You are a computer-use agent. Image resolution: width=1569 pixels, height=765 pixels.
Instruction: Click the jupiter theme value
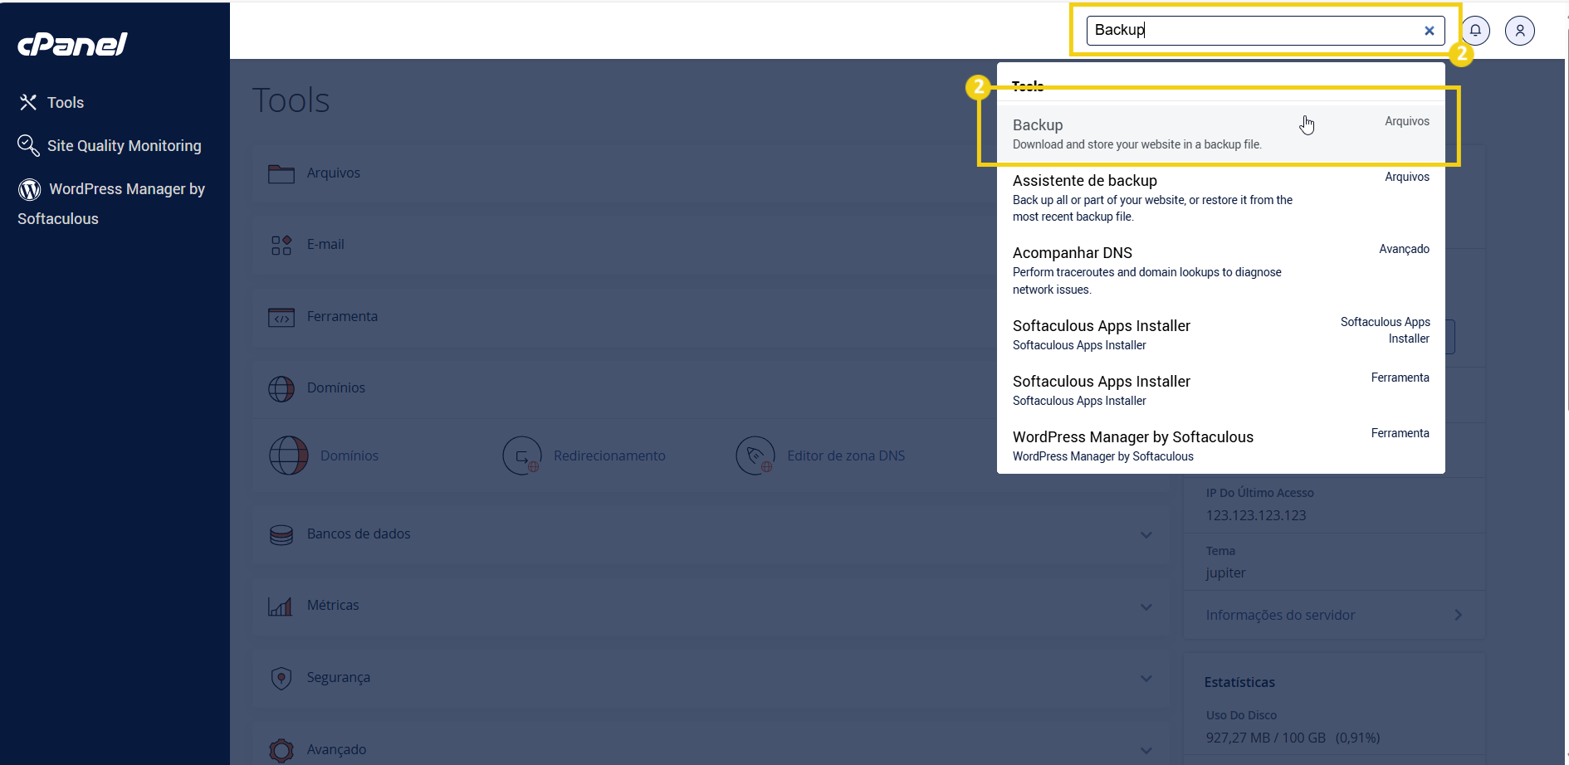pyautogui.click(x=1226, y=573)
